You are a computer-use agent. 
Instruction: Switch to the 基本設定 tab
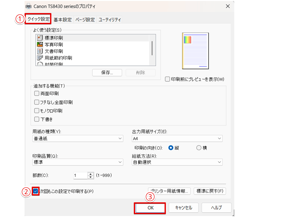(x=63, y=19)
